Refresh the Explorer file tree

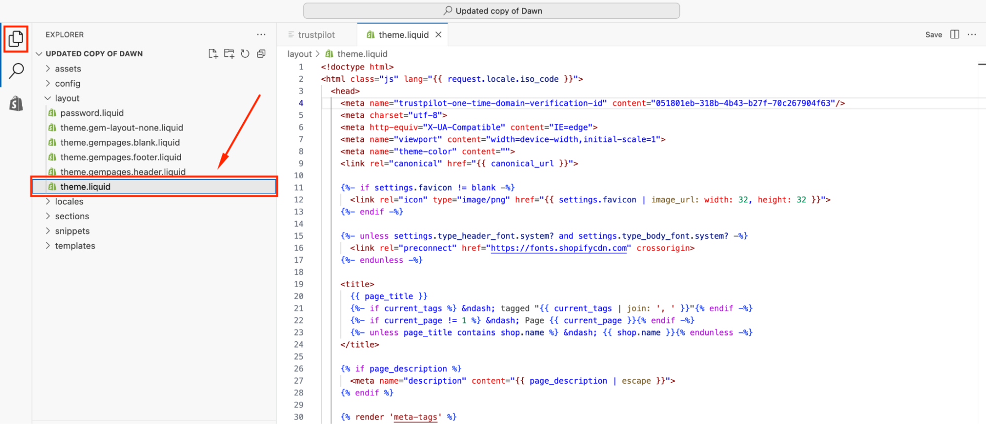(245, 54)
